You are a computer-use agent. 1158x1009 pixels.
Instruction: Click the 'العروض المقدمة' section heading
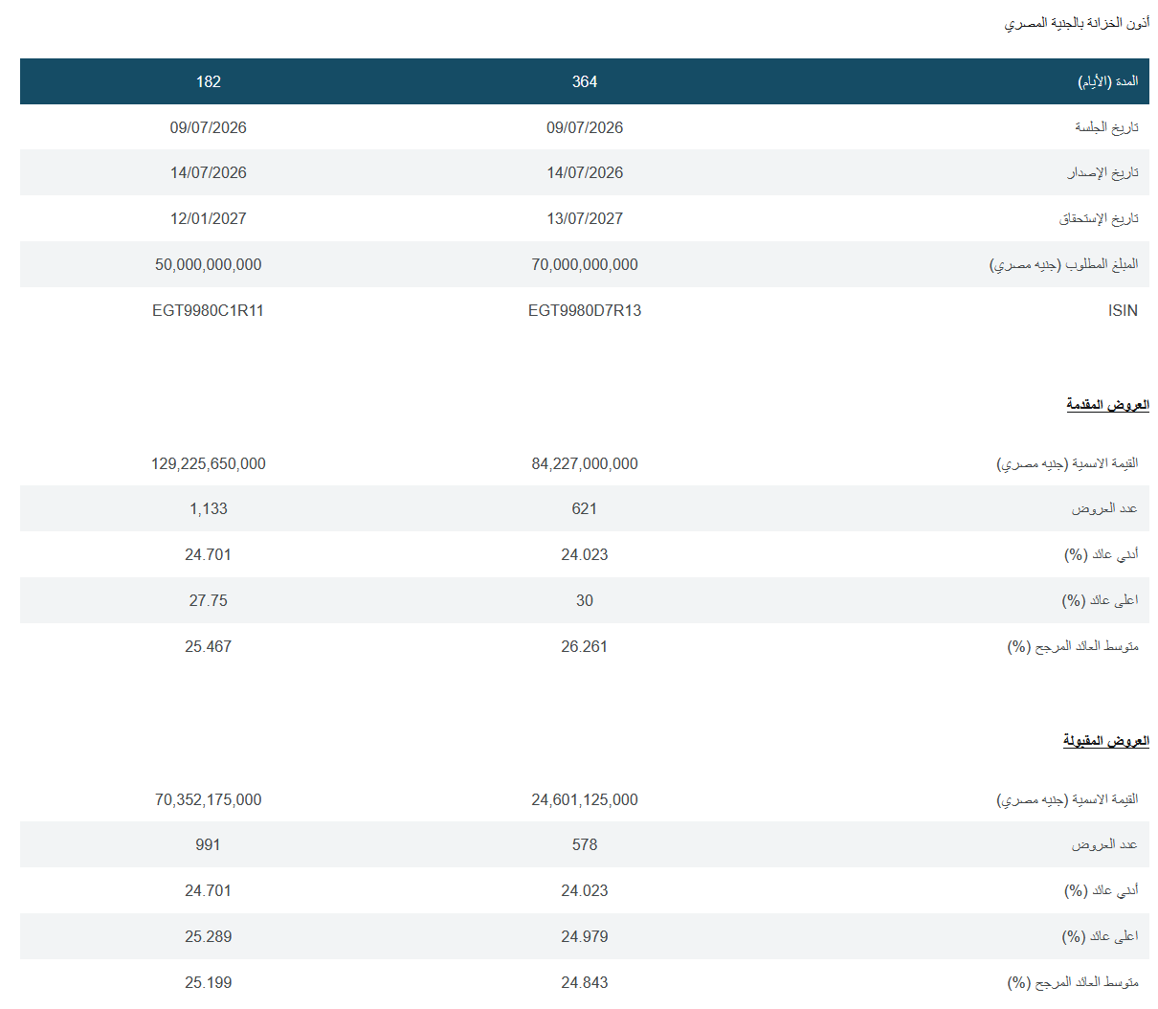click(1107, 405)
